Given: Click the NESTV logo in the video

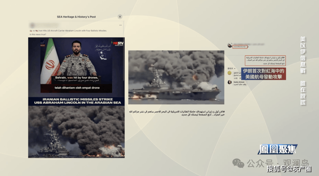Looking at the screenshot, I should click(x=118, y=43).
